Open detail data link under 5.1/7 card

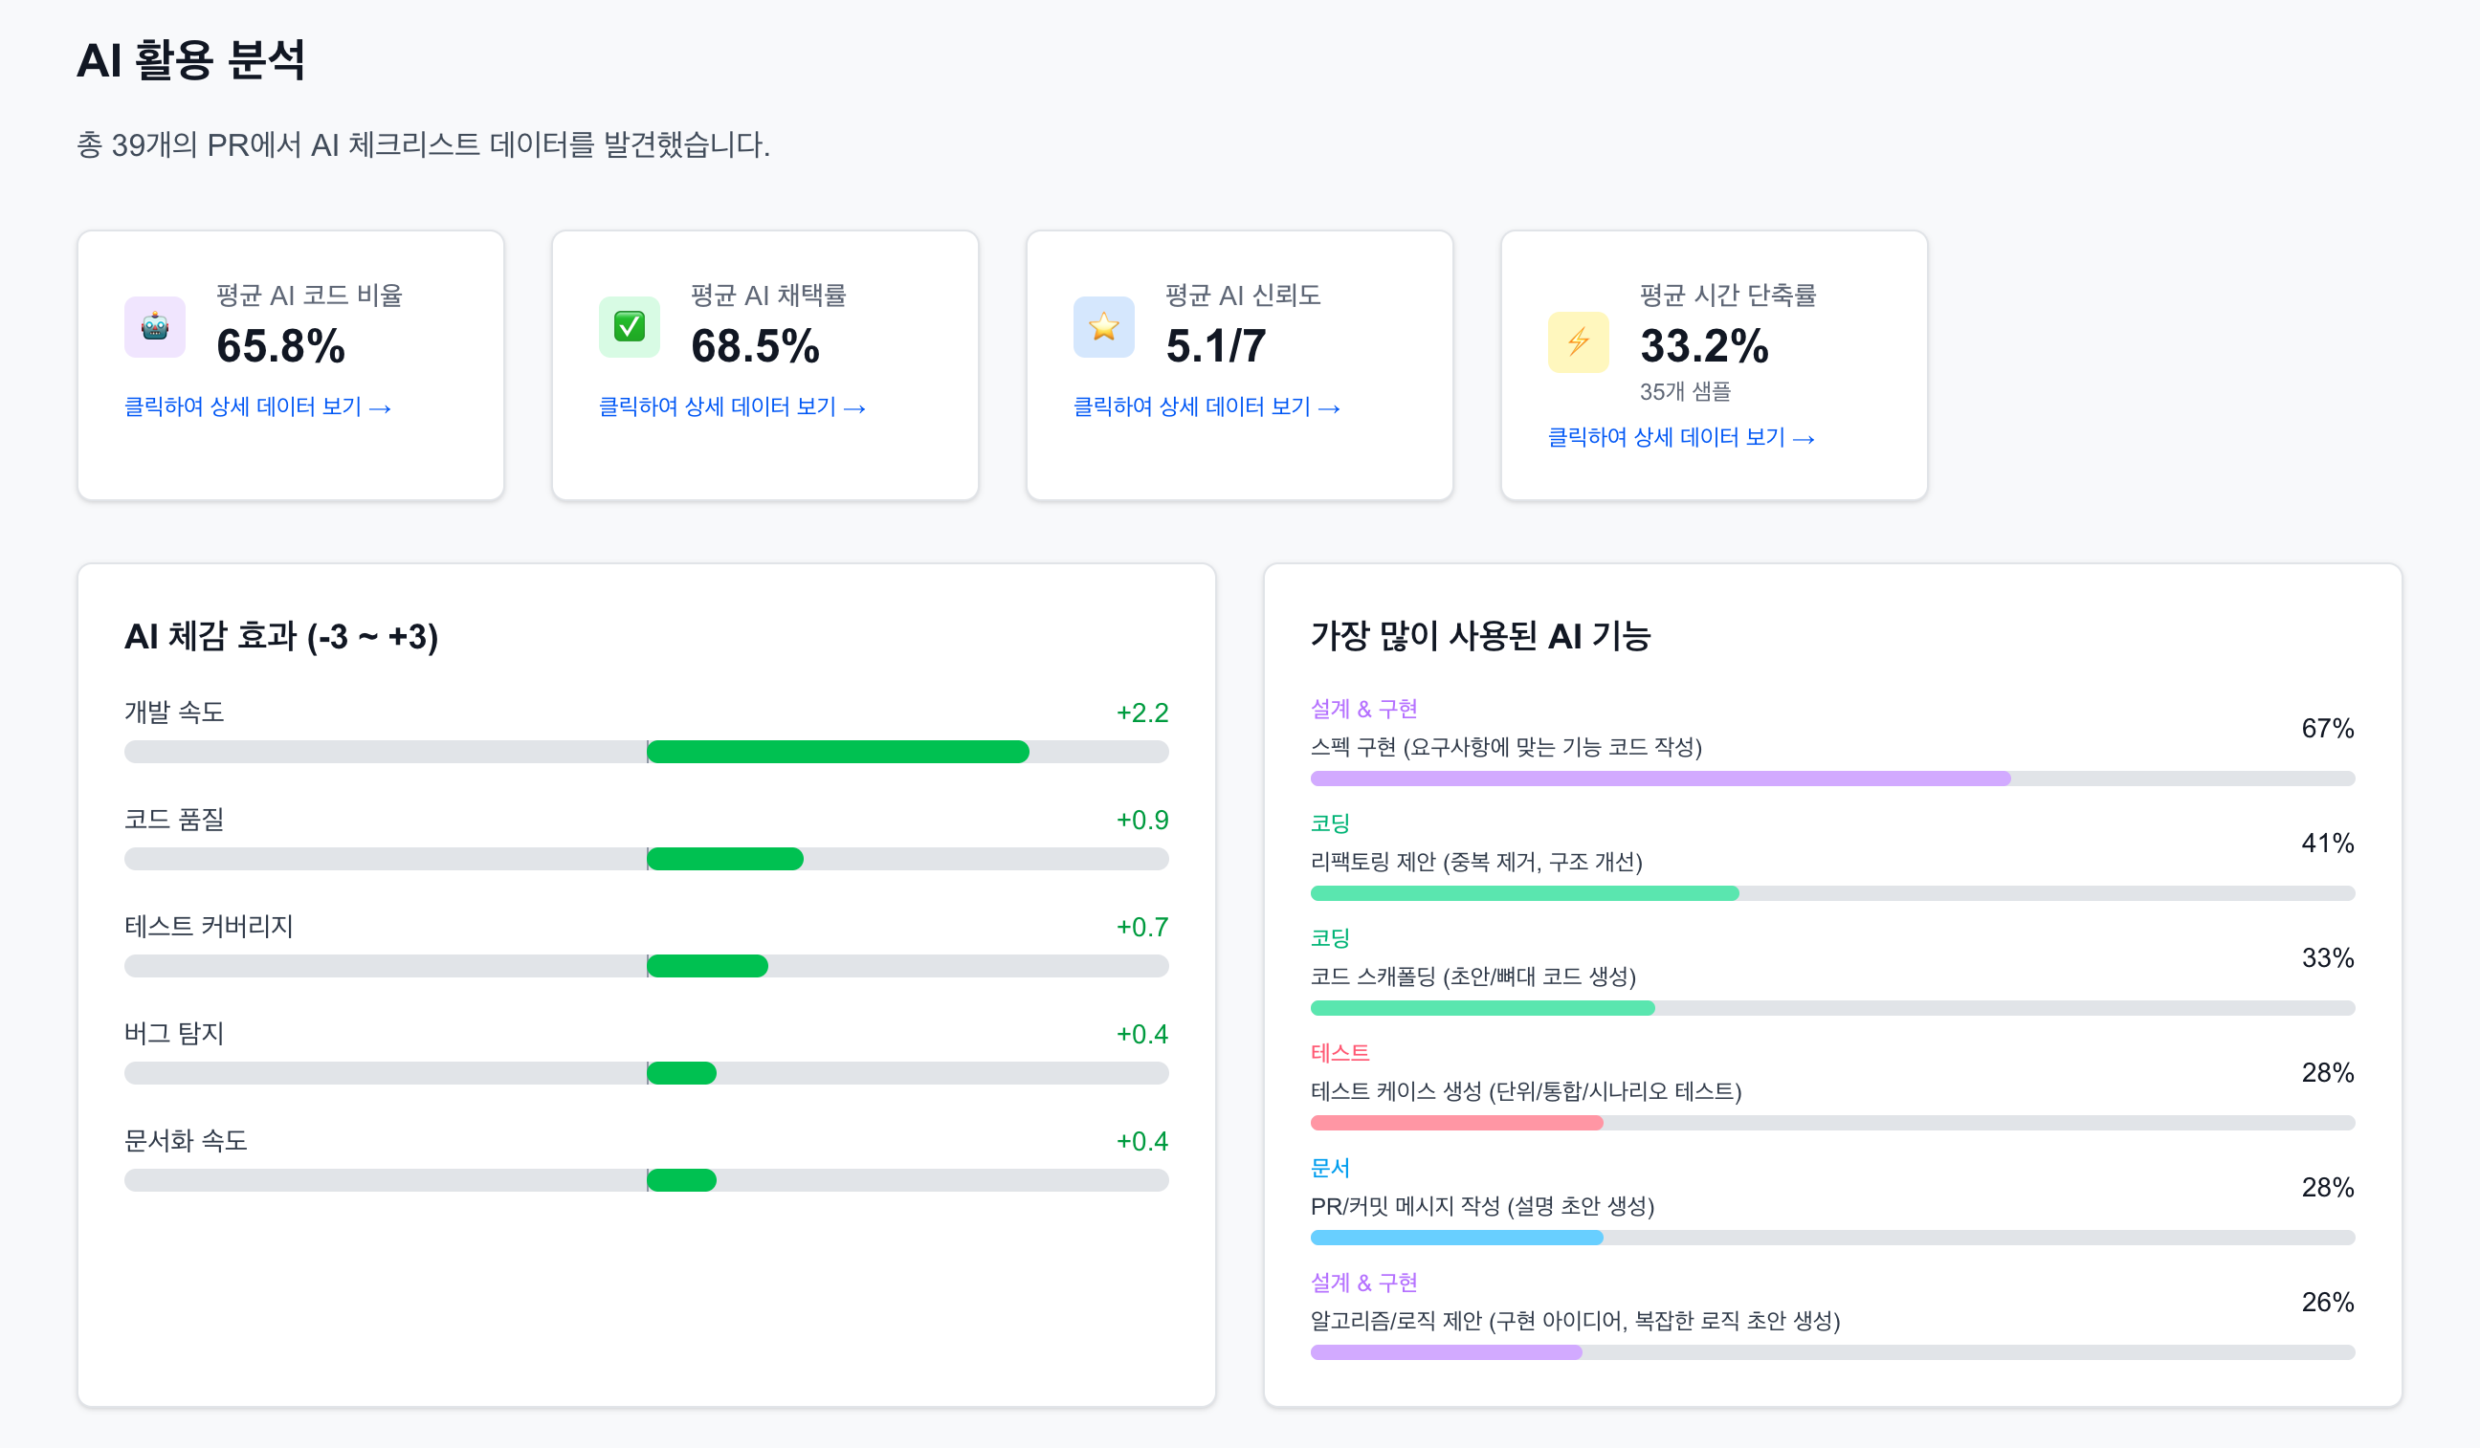click(1206, 407)
